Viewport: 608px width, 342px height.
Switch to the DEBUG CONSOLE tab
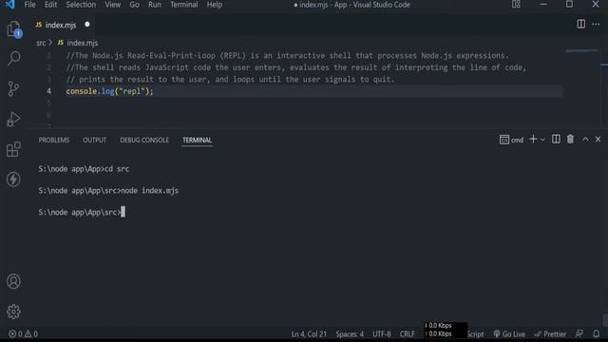coord(144,140)
